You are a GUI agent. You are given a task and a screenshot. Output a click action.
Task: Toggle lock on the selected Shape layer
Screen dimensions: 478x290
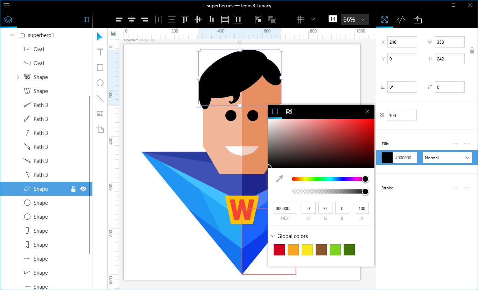(x=73, y=189)
